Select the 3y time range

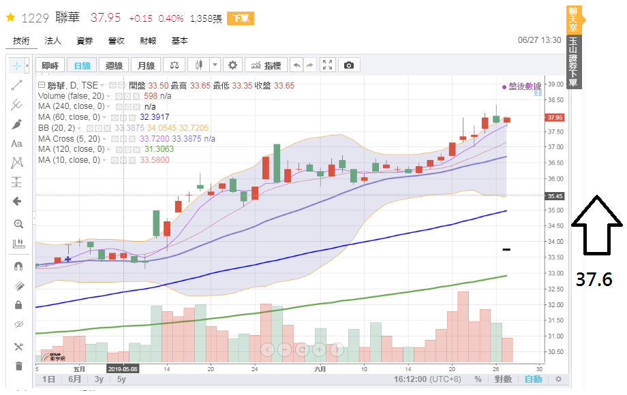click(x=99, y=379)
